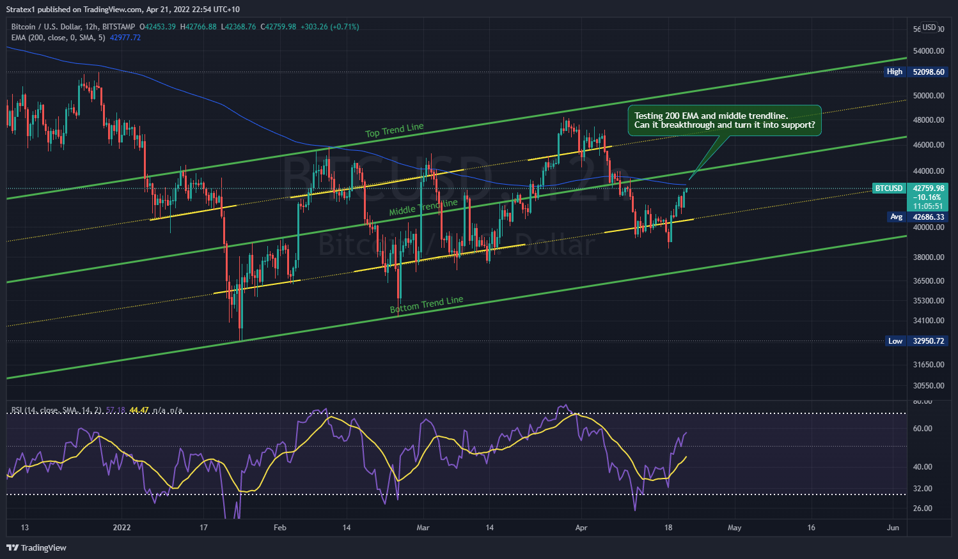Screen dimensions: 958x559
Task: Click the Mar label on the time axis
Action: [423, 528]
